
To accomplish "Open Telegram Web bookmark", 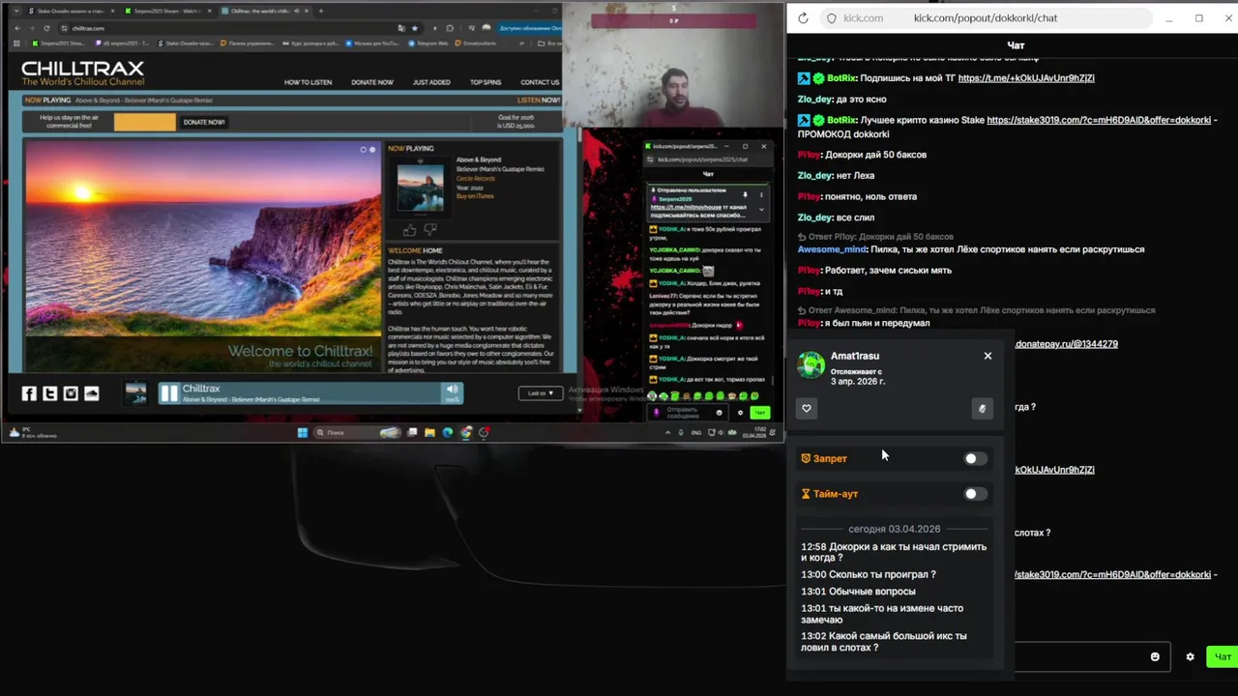I will pyautogui.click(x=430, y=43).
